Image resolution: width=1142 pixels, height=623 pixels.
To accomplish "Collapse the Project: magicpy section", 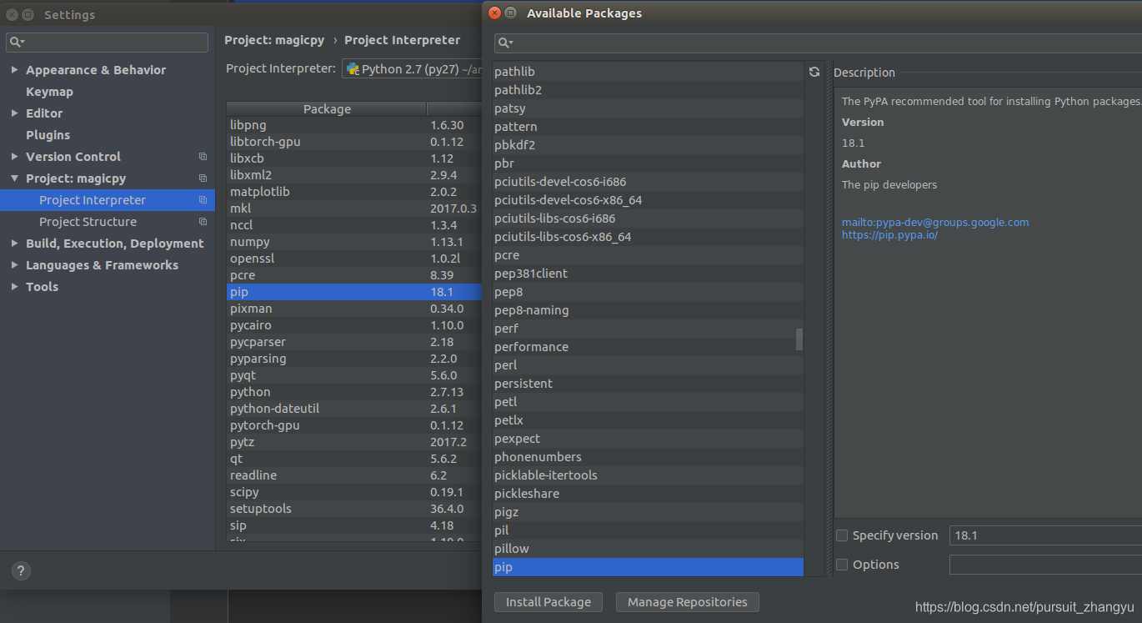I will [14, 178].
